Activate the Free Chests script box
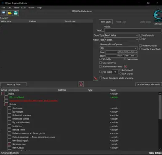 point(9,148)
